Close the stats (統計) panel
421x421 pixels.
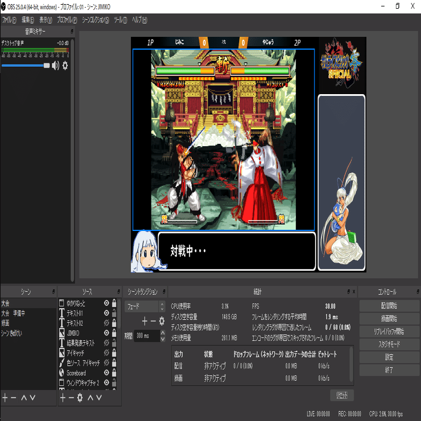click(x=354, y=291)
